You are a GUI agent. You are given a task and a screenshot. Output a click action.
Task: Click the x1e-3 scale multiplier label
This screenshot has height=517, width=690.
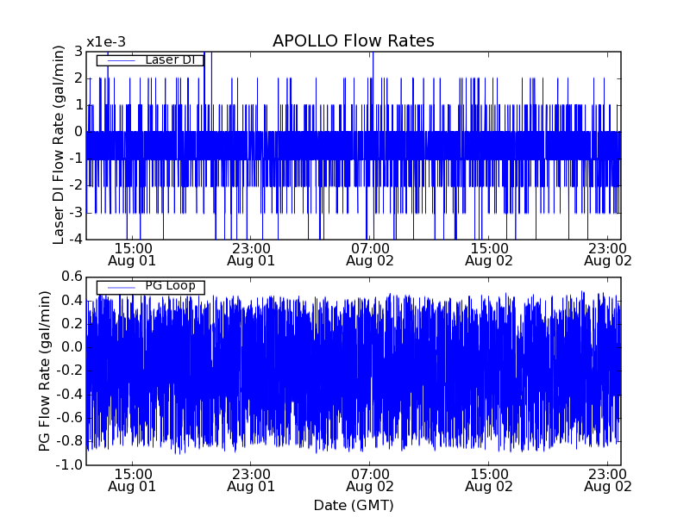pos(106,42)
